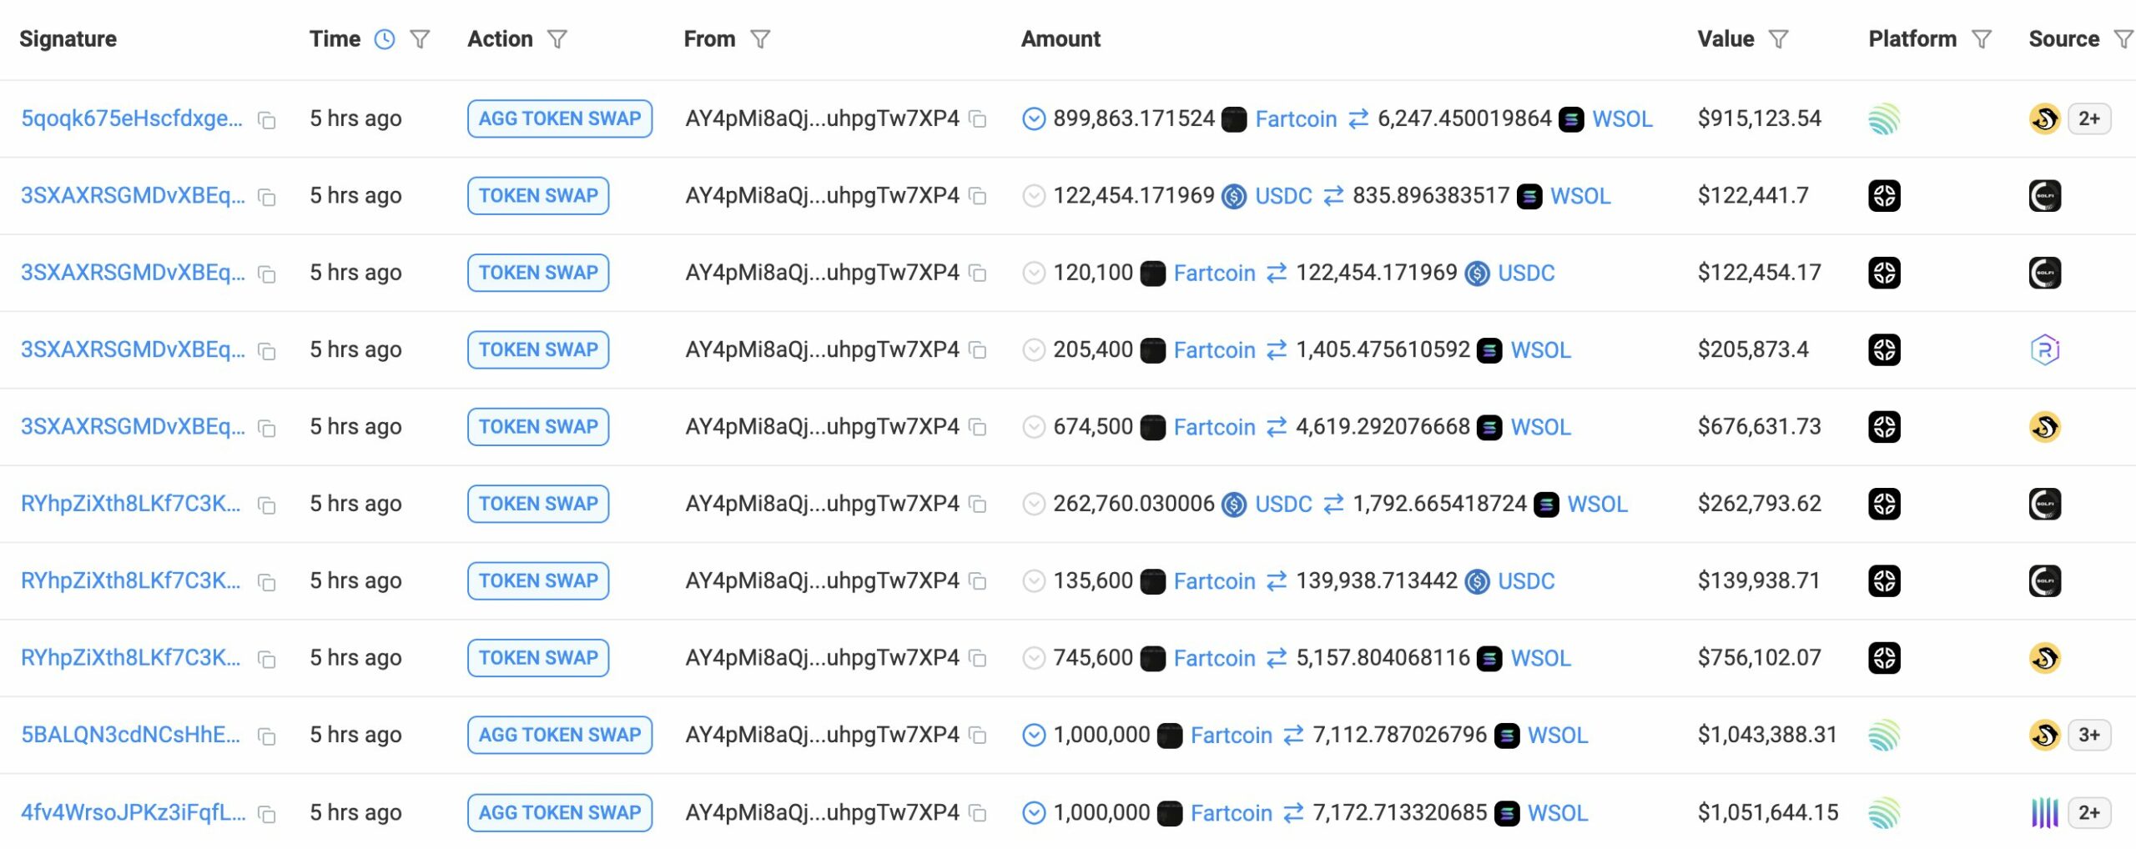The image size is (2136, 849).
Task: Click the platform icon in $915,123.54 row
Action: point(1884,119)
